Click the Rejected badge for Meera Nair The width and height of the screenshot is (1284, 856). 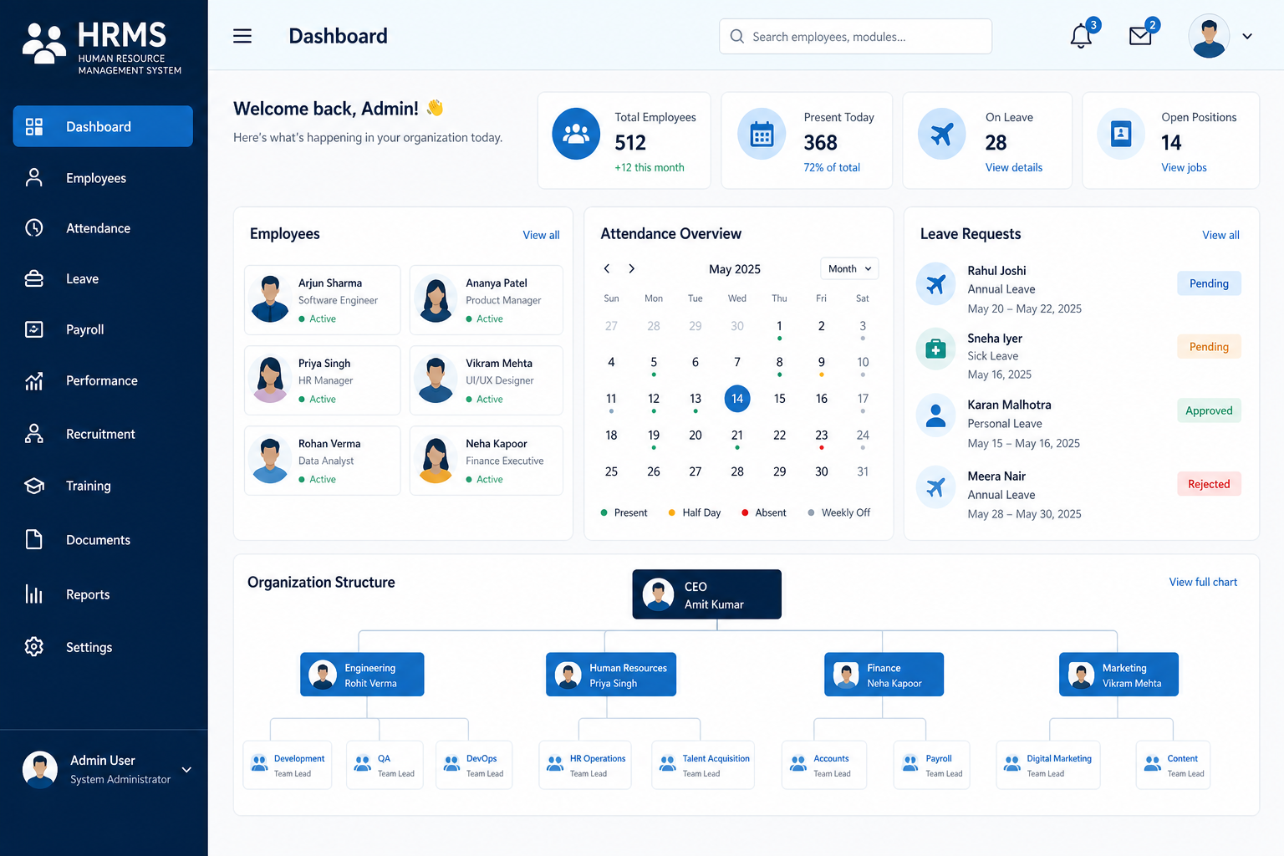coord(1209,484)
